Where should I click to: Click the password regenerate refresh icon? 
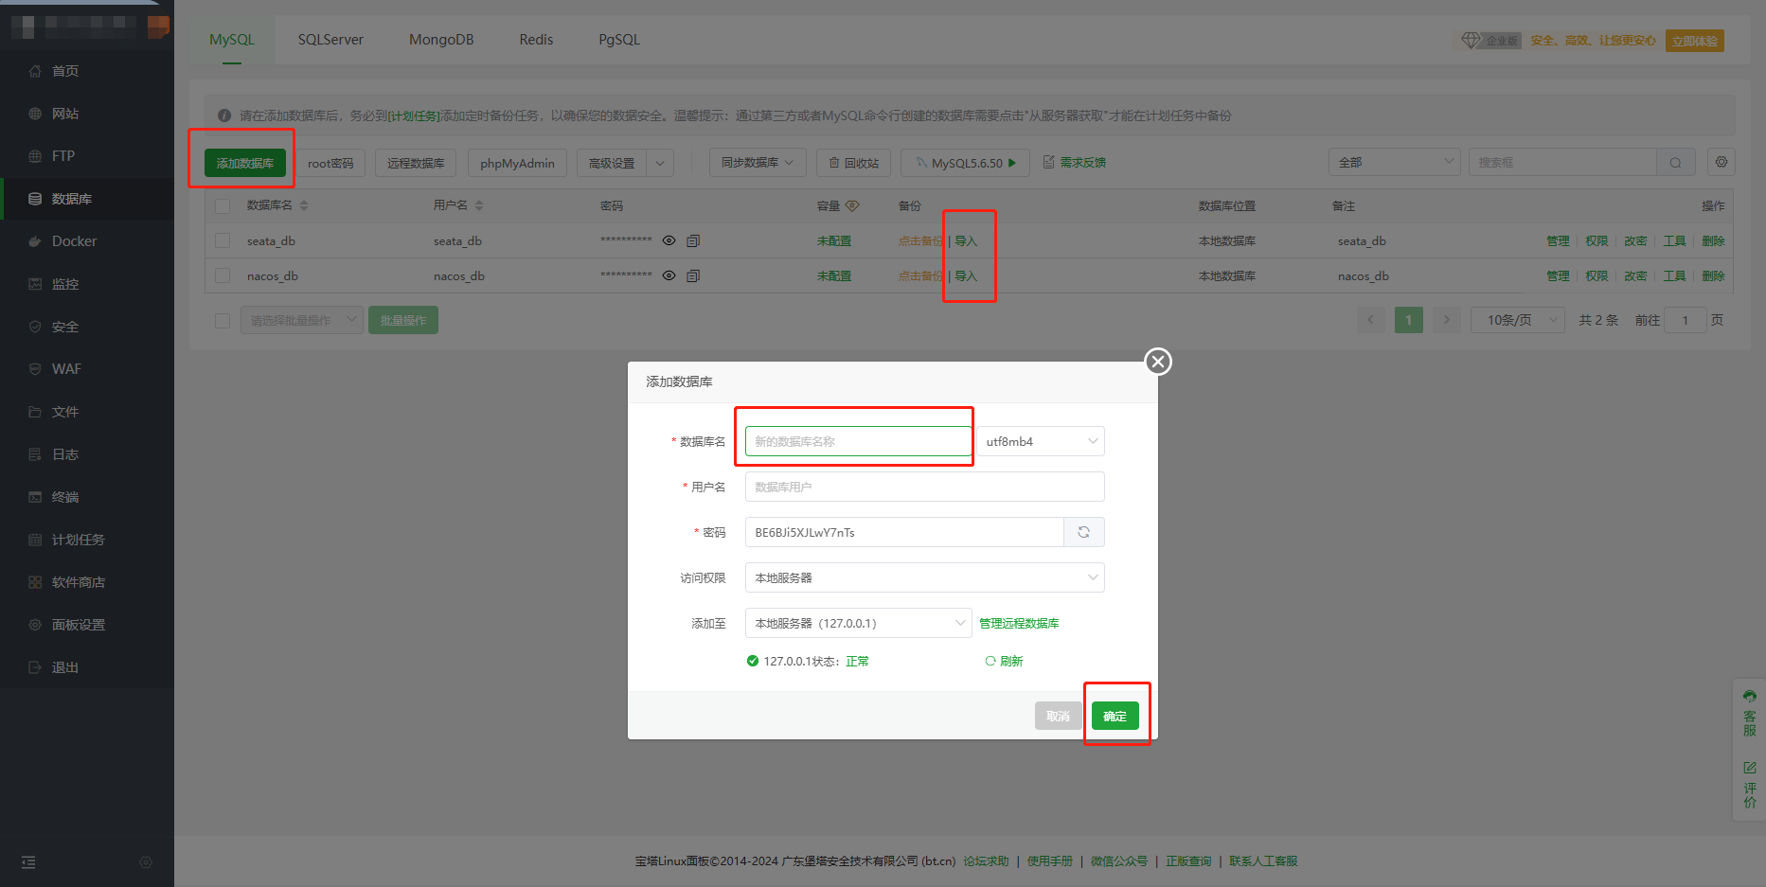click(1083, 532)
